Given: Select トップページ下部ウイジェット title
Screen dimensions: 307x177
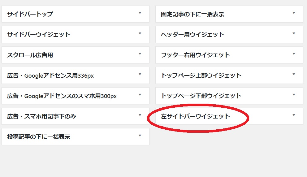Looking at the screenshot, I should pyautogui.click(x=201, y=96).
